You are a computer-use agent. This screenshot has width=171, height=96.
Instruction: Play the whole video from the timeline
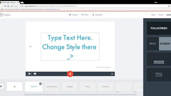(x=1, y=86)
